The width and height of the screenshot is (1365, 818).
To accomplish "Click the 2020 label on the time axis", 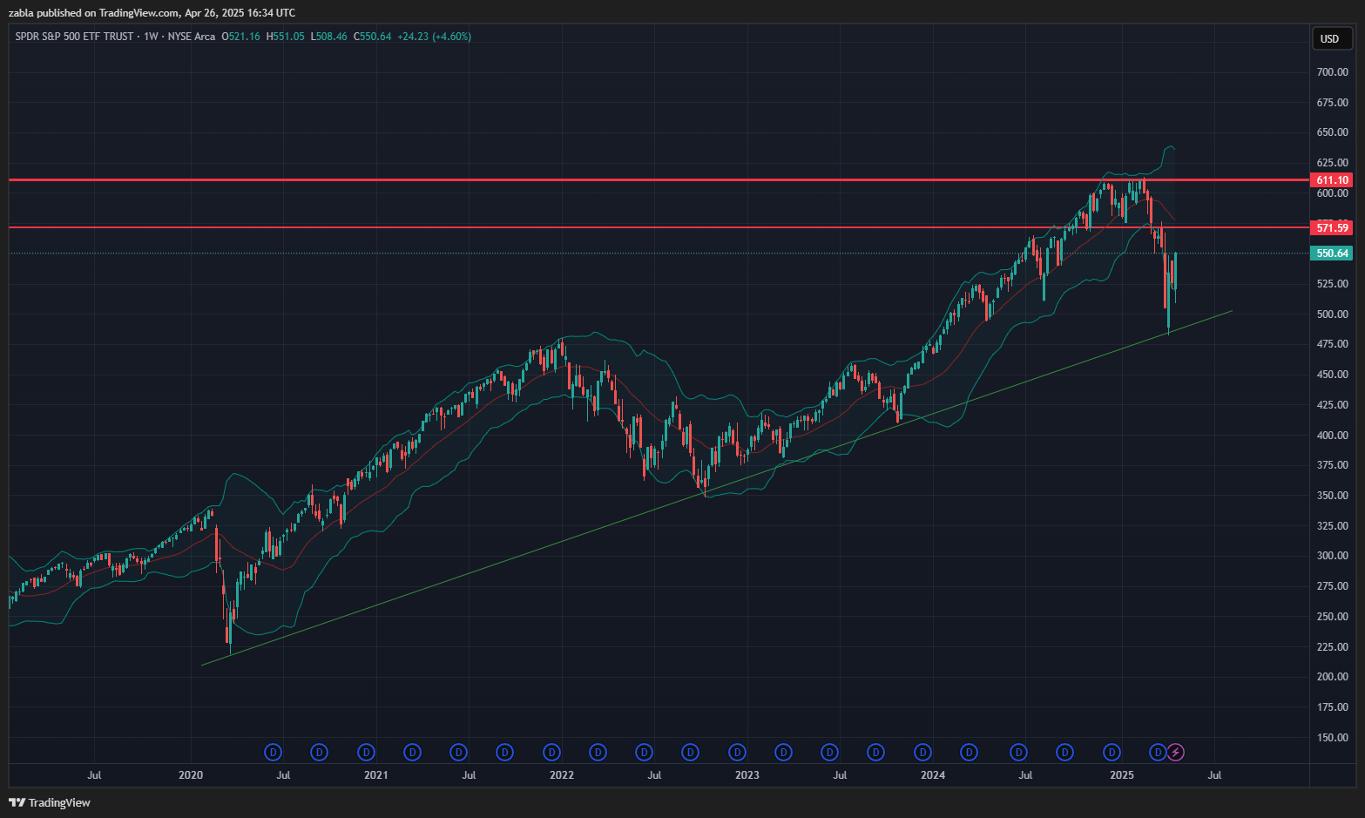I will tap(190, 774).
